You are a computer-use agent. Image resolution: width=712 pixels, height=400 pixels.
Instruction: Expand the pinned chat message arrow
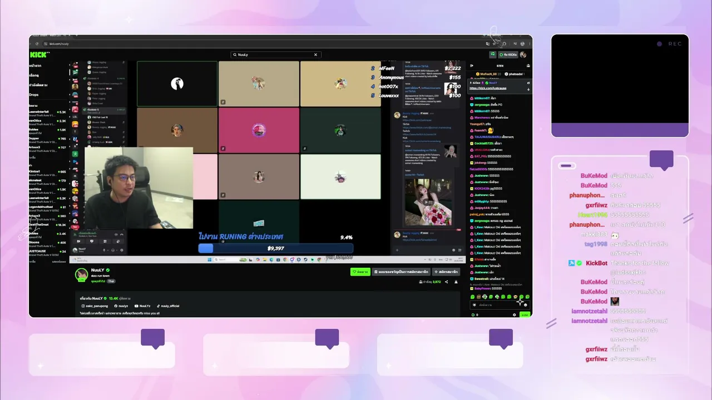pyautogui.click(x=528, y=89)
